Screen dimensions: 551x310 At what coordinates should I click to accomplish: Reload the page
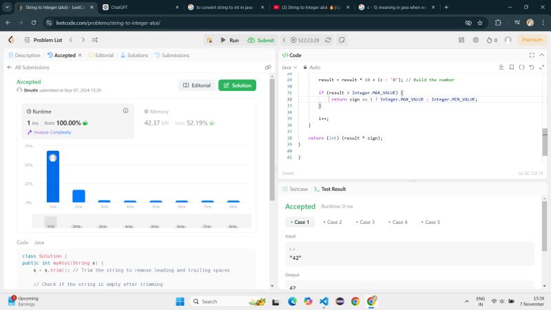pyautogui.click(x=34, y=23)
